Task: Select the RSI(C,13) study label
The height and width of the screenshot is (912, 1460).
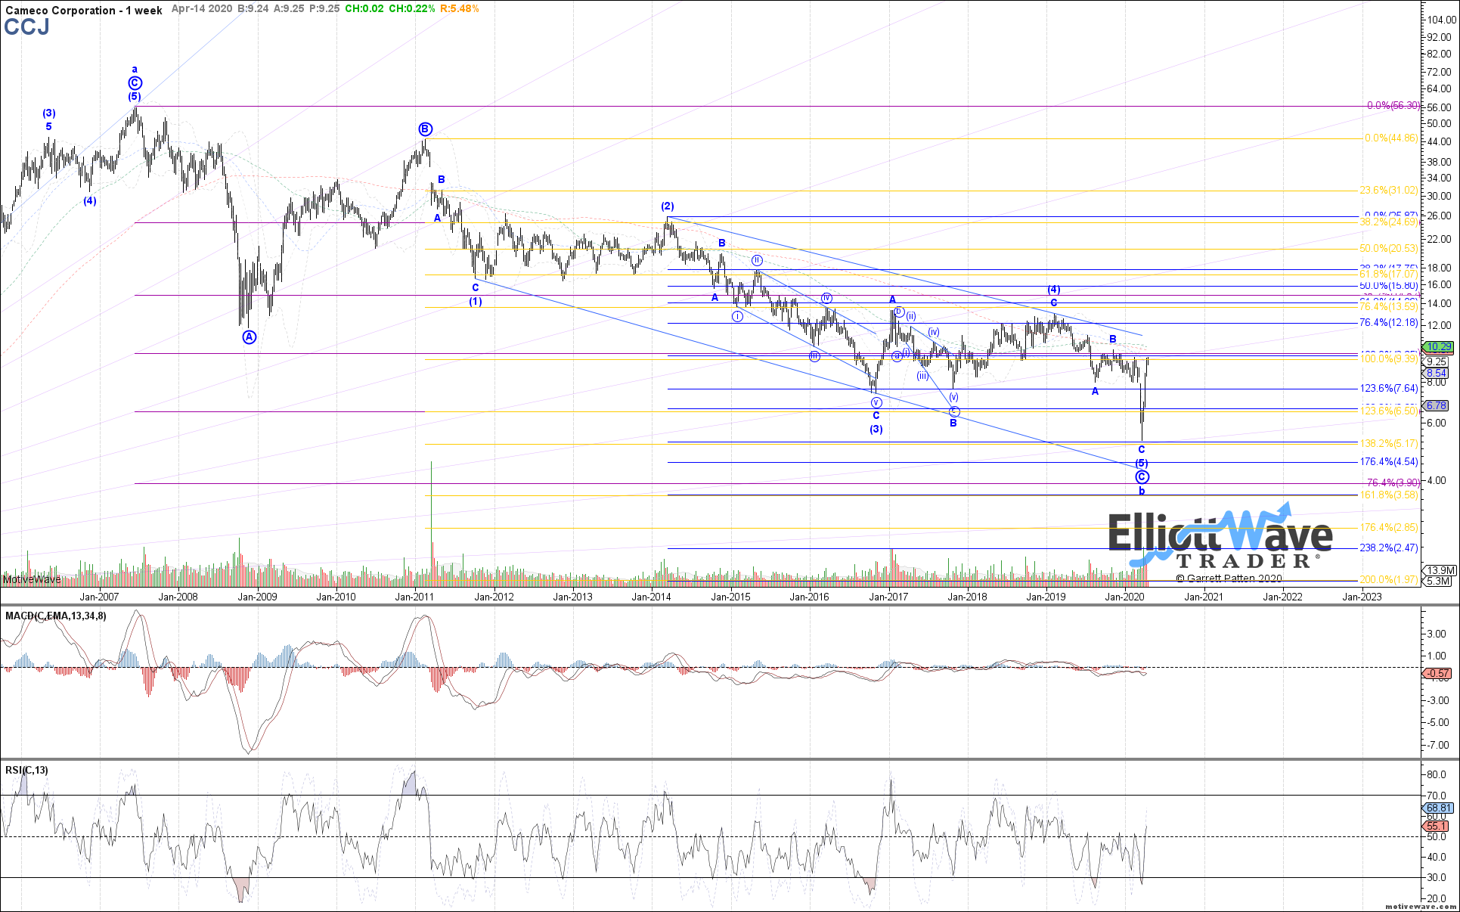Action: tap(26, 770)
